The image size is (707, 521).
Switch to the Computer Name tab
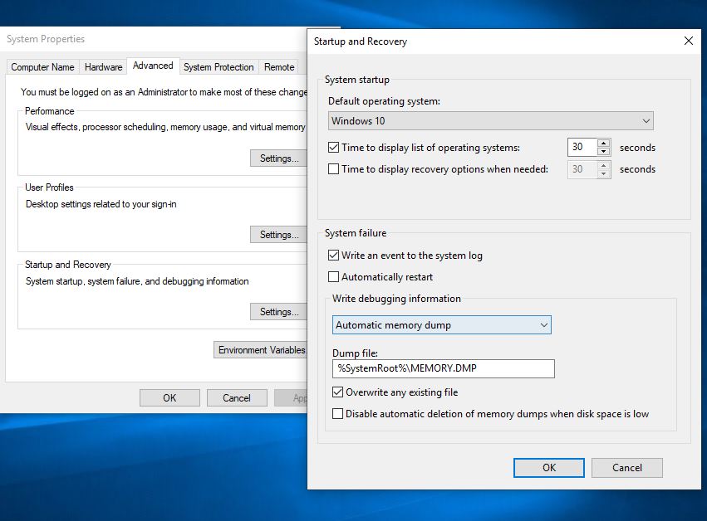click(x=42, y=67)
